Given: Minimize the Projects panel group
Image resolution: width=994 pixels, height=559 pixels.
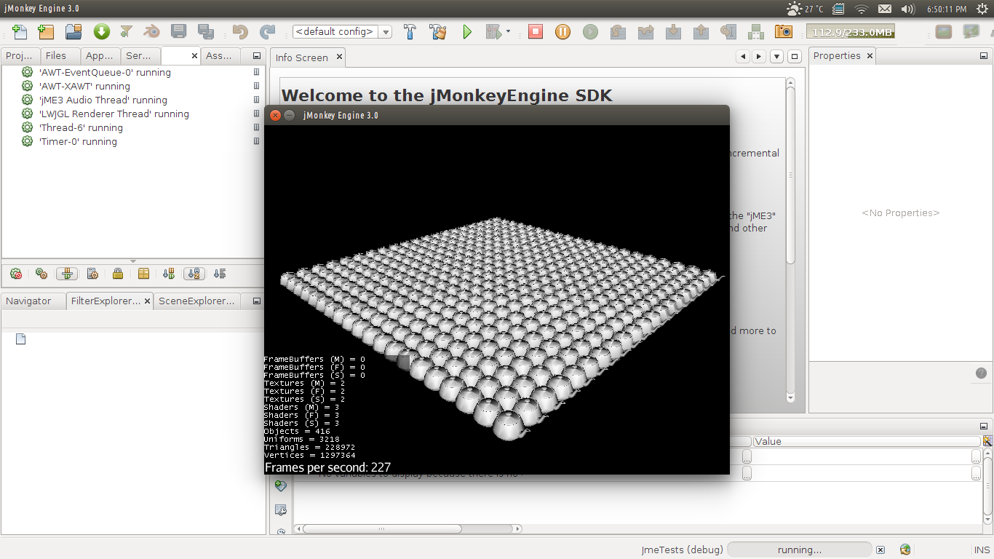Looking at the screenshot, I should pos(256,56).
